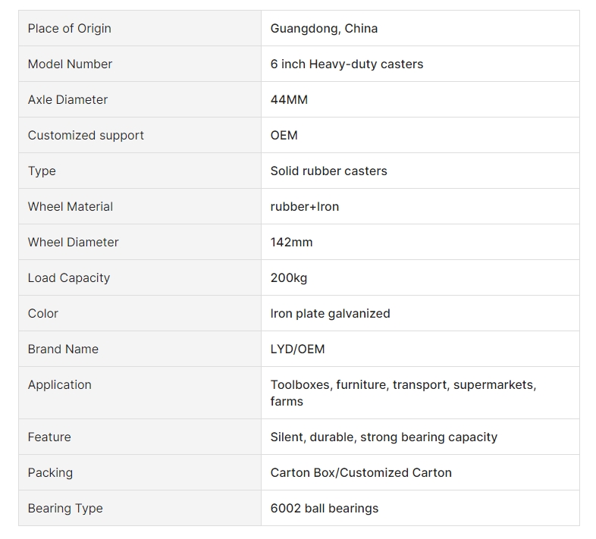Click the OEM value in Customized support row
Viewport: 596px width, 539px height.
click(x=284, y=136)
